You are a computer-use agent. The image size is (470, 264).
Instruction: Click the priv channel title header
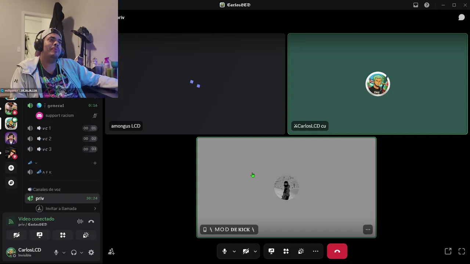point(121,17)
